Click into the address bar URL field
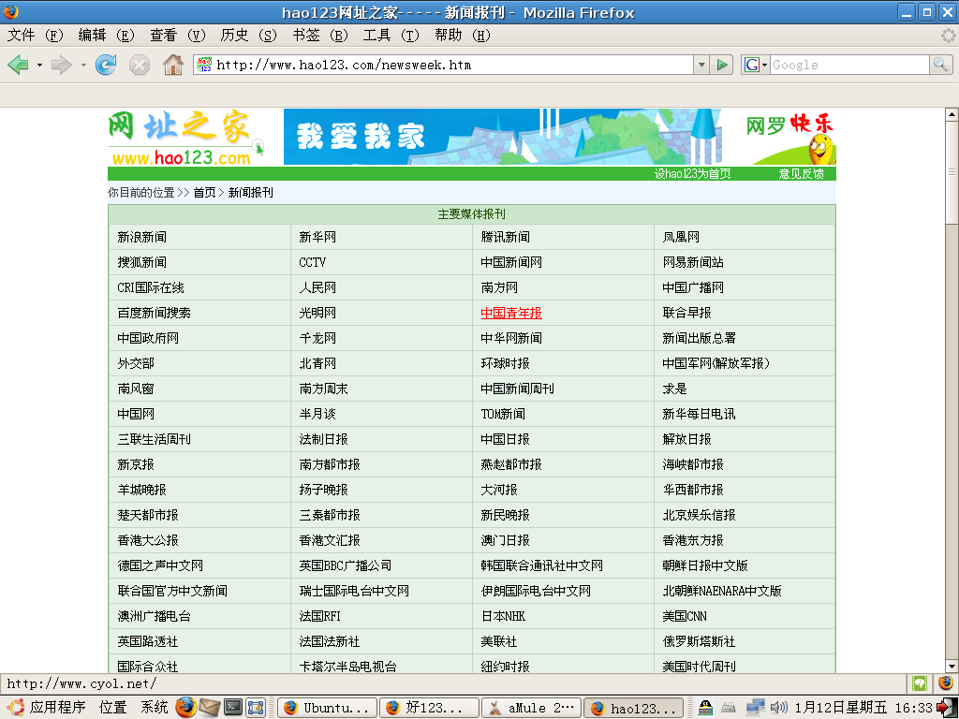959x719 pixels. pyautogui.click(x=452, y=65)
